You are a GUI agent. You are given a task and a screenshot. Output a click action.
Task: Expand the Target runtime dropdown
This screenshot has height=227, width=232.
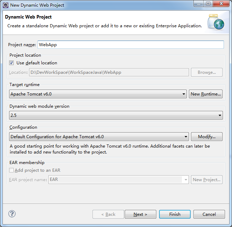pyautogui.click(x=98, y=94)
